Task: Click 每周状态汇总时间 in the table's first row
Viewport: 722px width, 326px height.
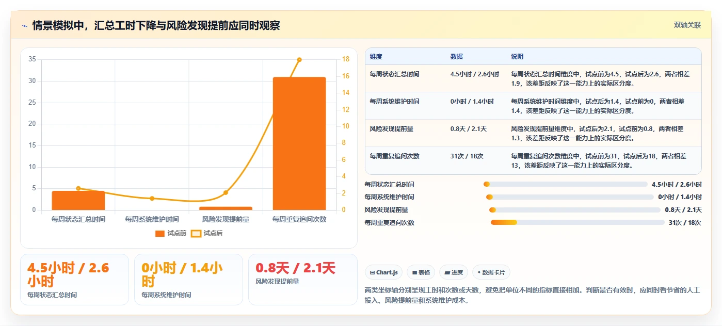Action: [395, 74]
